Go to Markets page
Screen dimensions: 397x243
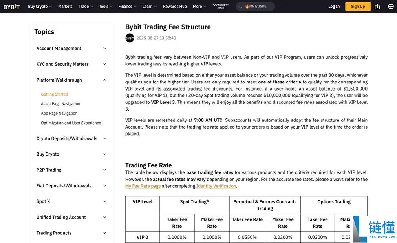click(65, 7)
